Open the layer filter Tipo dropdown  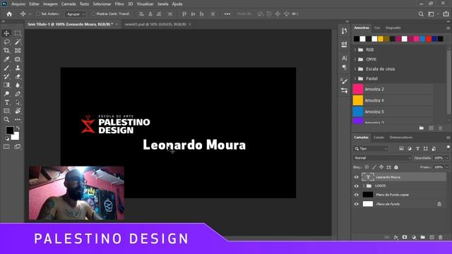(371, 149)
